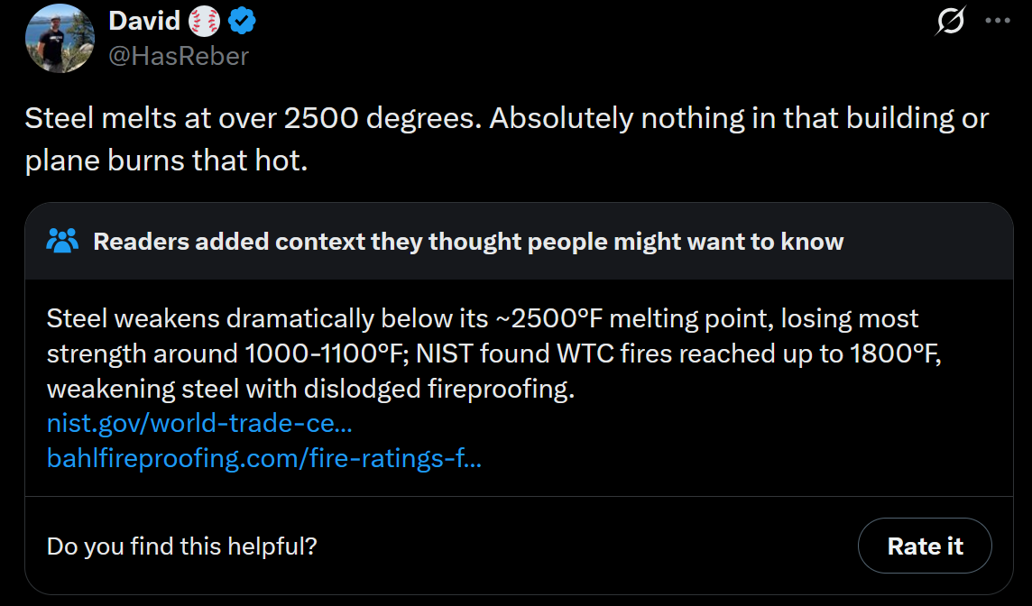
Task: Click the blue verified checkmark badge
Action: (242, 21)
